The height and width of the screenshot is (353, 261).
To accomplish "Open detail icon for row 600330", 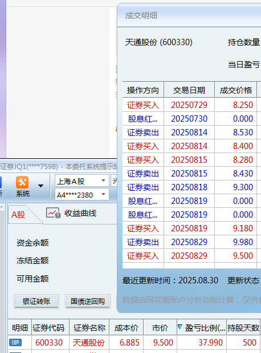I will [15, 342].
